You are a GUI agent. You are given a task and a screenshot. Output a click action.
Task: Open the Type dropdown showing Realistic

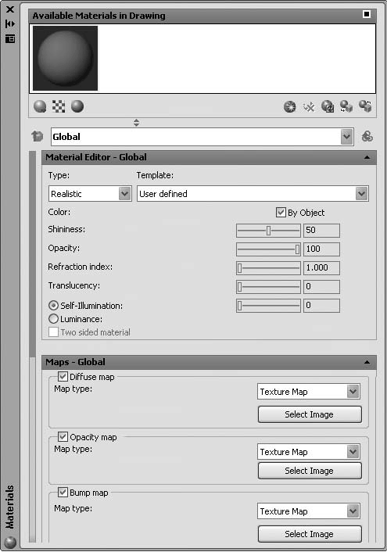[90, 194]
